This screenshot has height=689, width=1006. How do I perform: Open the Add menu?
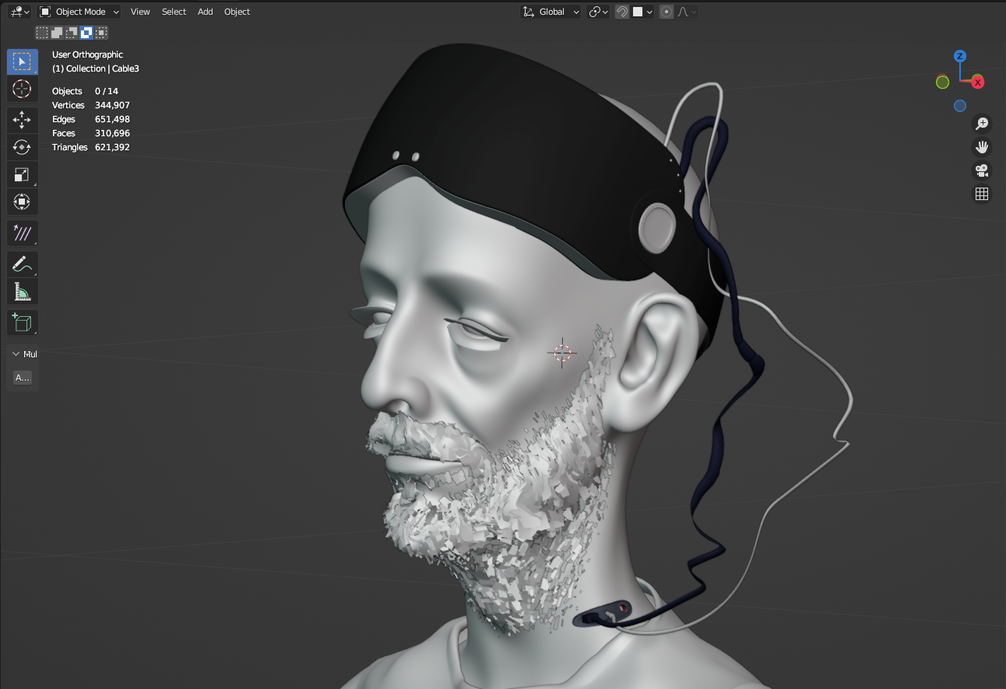click(x=206, y=12)
